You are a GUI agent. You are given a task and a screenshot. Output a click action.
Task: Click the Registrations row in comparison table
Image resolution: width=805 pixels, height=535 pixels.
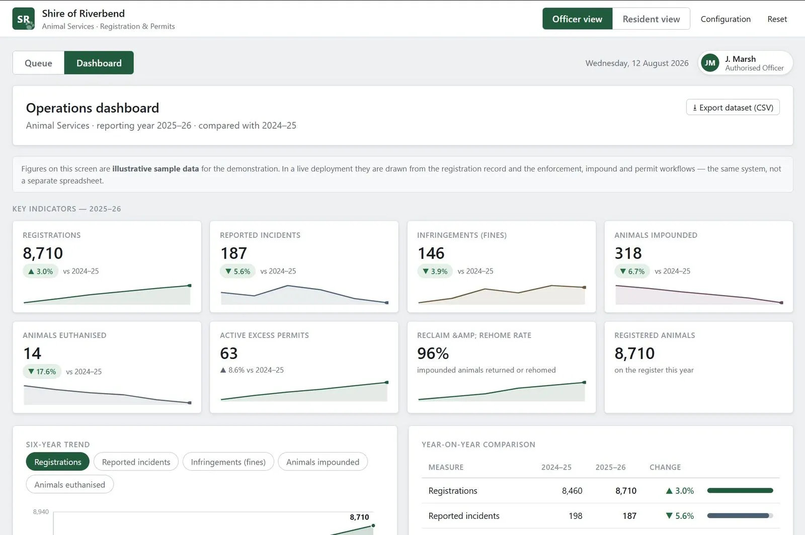tap(601, 491)
